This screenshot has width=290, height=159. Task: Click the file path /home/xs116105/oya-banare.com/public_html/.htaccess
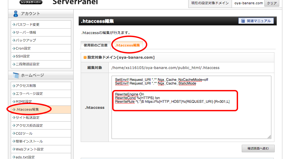point(165,68)
